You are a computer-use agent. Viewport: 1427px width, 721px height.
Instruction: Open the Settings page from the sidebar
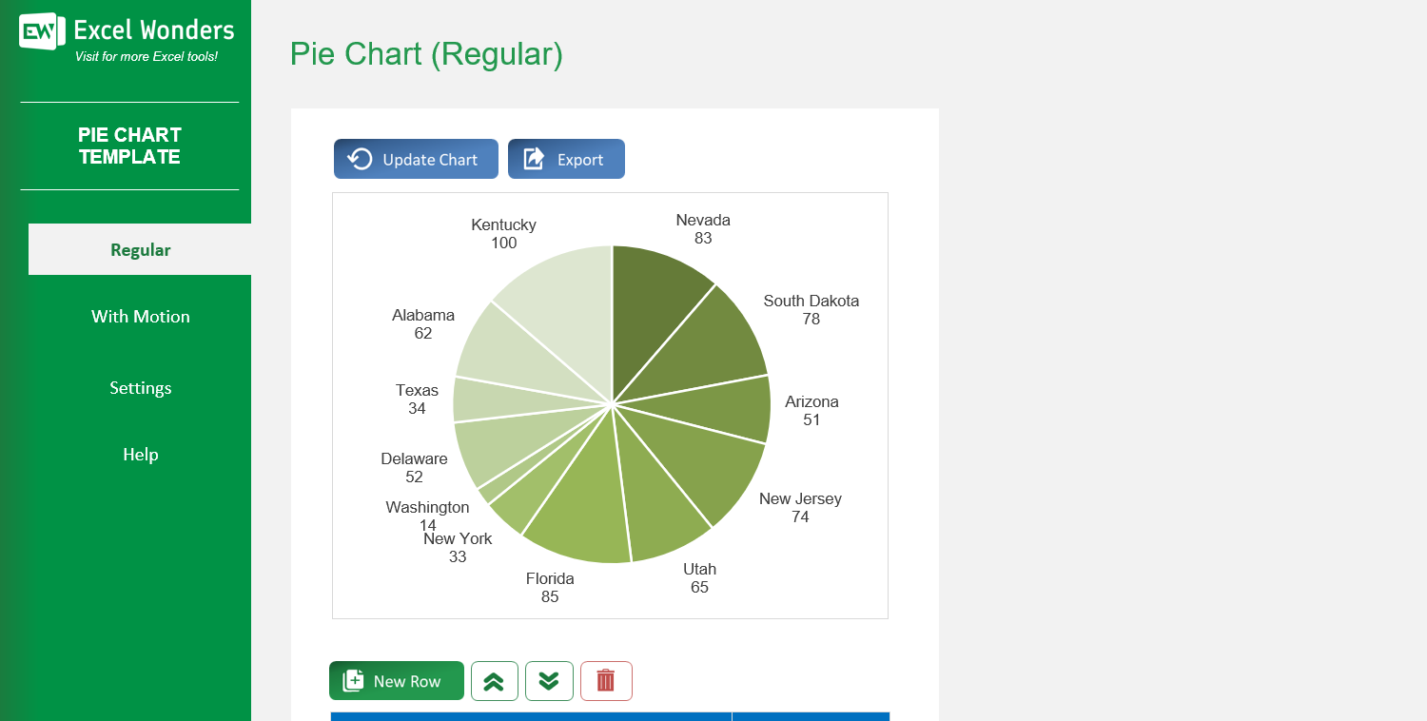click(x=140, y=387)
